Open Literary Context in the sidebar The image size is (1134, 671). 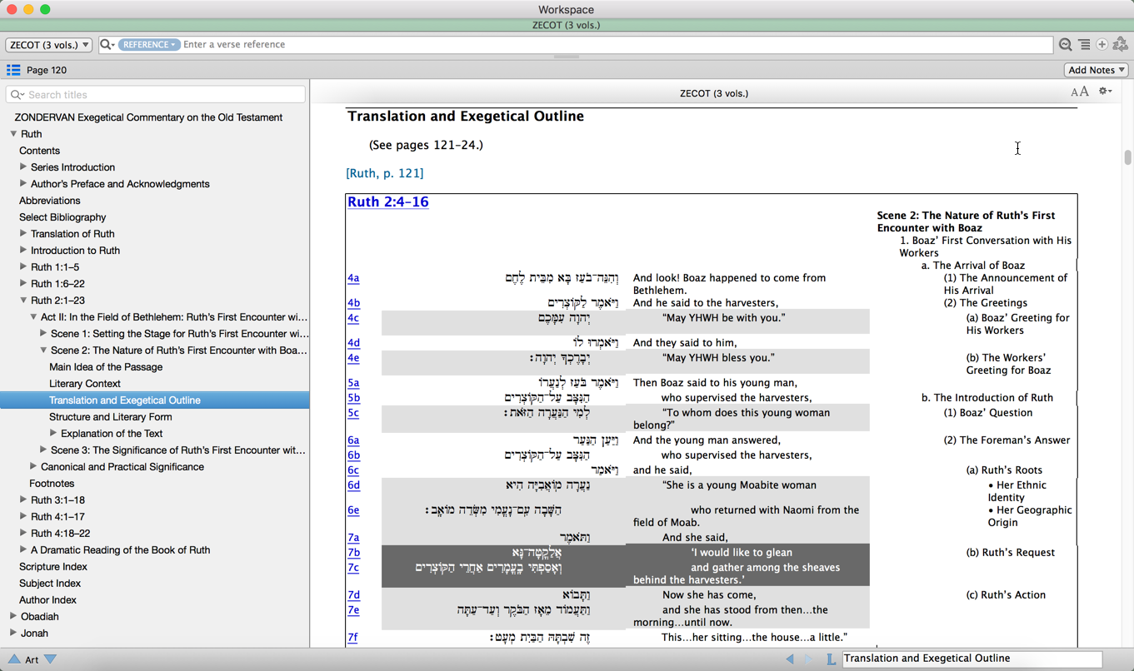pos(85,384)
